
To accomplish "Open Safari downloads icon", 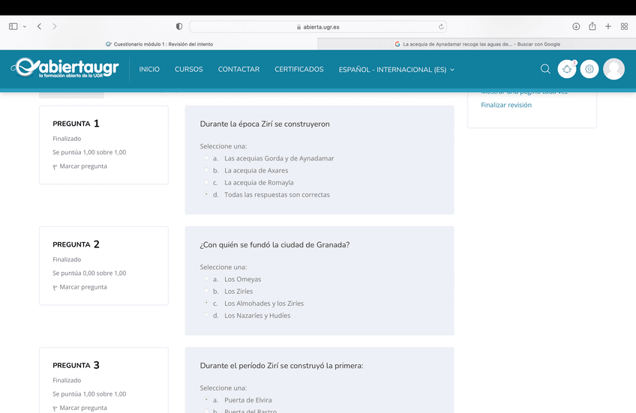I will click(576, 26).
